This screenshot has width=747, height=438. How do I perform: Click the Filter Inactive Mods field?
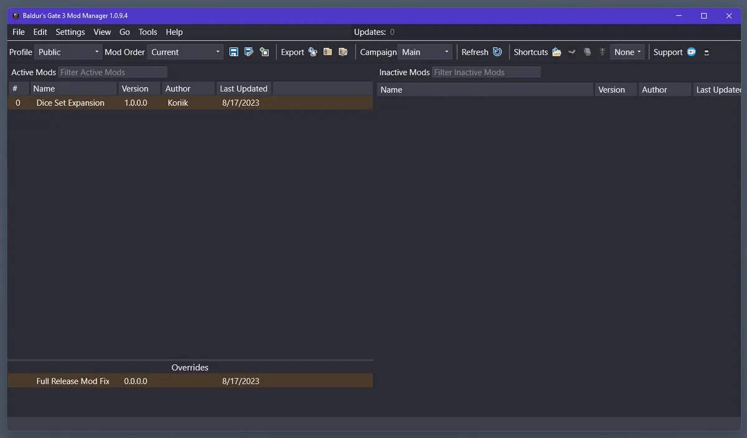[486, 72]
